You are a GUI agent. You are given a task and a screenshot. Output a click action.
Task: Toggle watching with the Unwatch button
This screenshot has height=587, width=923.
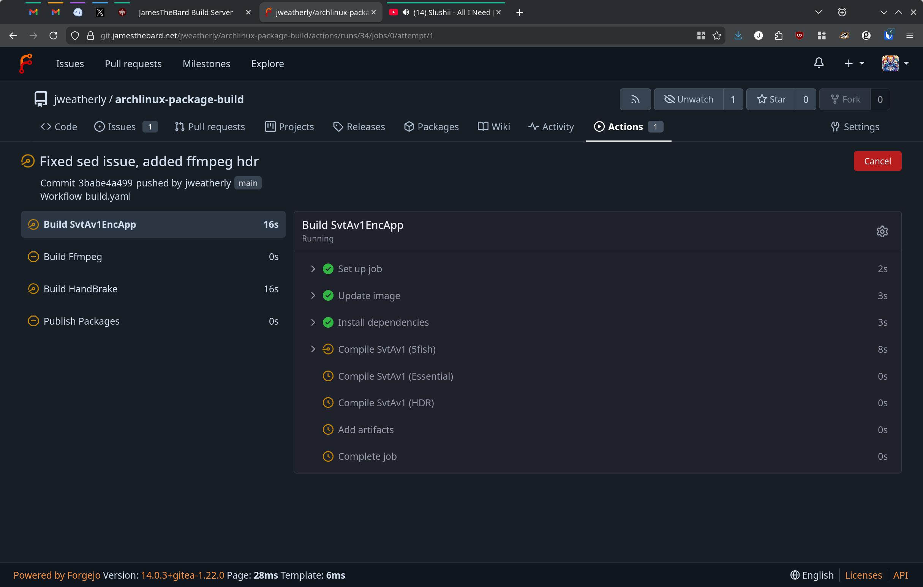[x=689, y=99]
